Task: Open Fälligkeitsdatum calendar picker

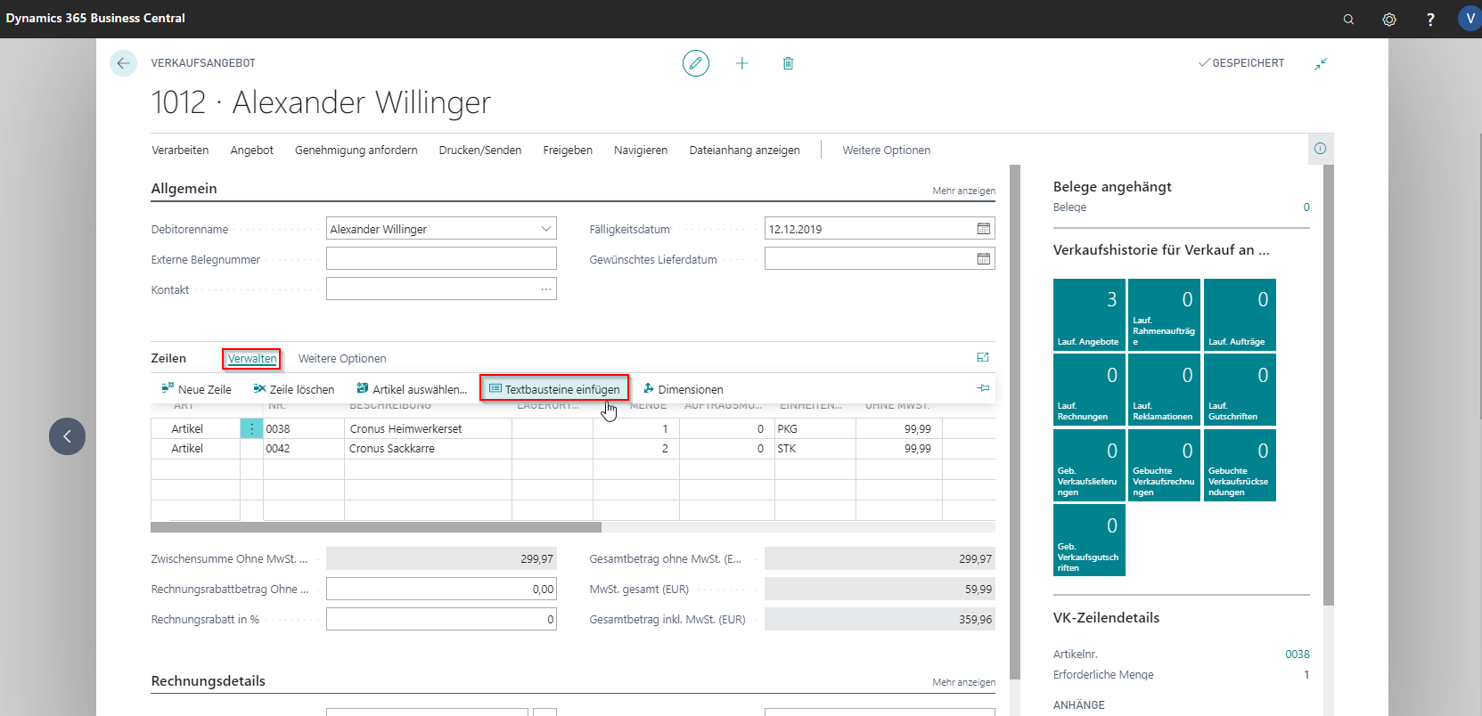Action: [x=984, y=229]
